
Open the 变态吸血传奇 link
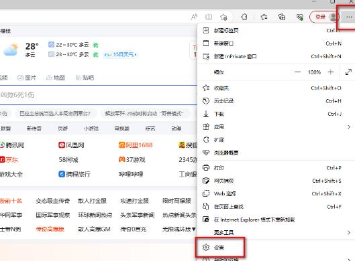(x=53, y=201)
